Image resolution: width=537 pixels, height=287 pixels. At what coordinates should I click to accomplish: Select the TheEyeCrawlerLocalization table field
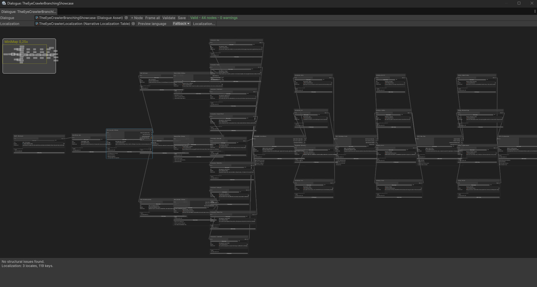tap(85, 24)
